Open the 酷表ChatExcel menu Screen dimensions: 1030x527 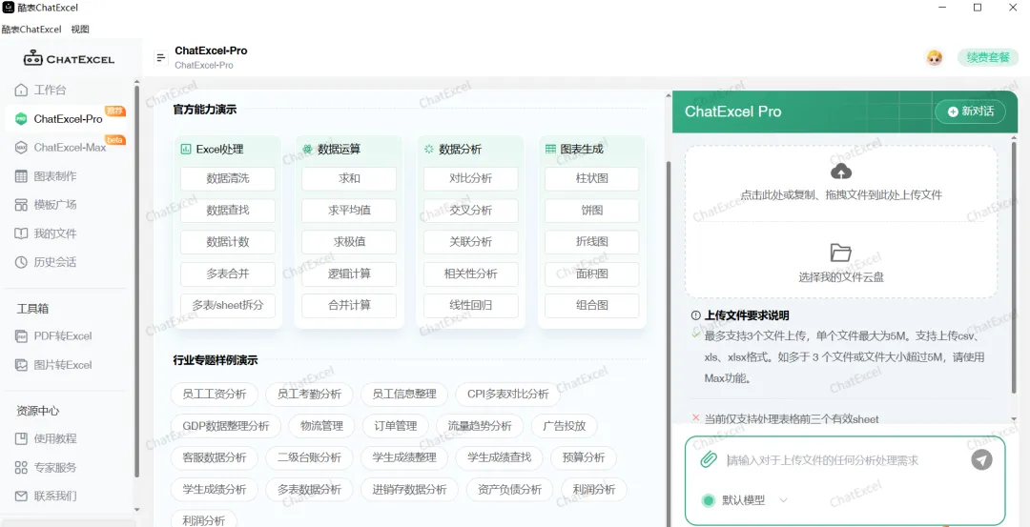(31, 29)
